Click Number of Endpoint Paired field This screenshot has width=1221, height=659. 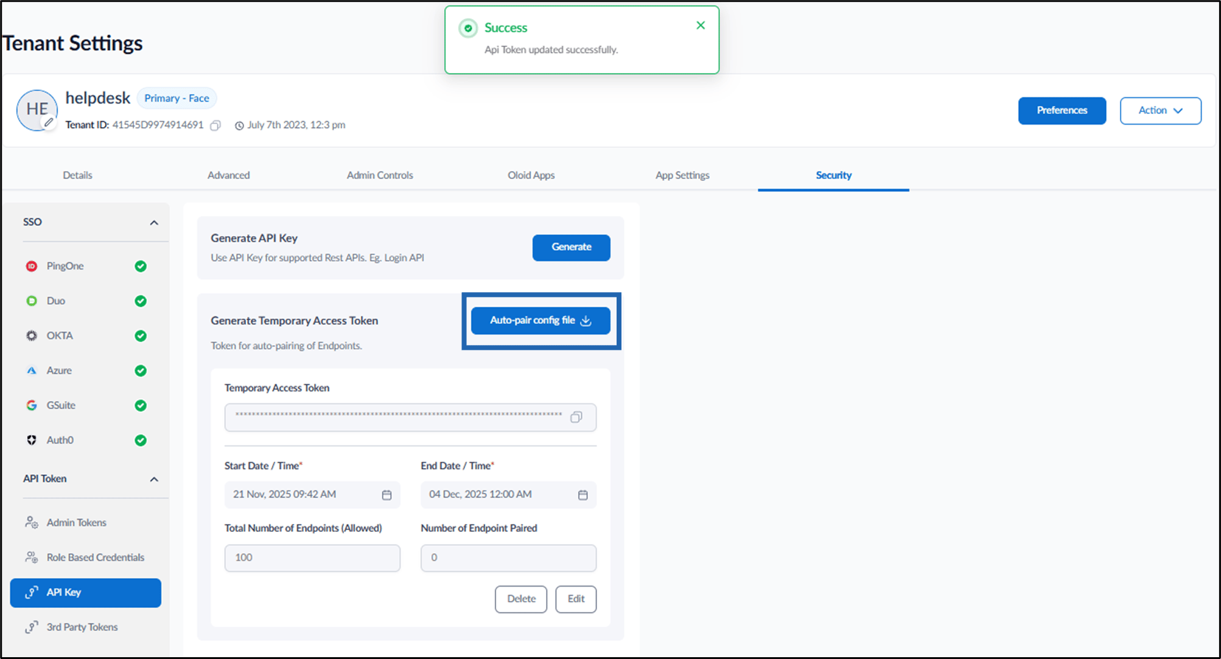tap(508, 558)
